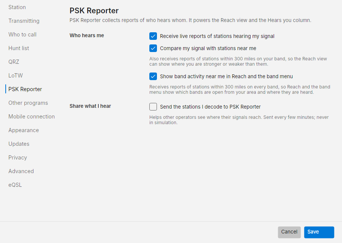Open Privacy settings
342x243 pixels.
pyautogui.click(x=17, y=158)
